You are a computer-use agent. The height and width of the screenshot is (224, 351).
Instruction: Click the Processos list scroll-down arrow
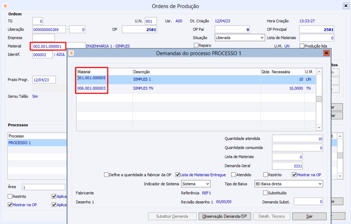coord(340,176)
